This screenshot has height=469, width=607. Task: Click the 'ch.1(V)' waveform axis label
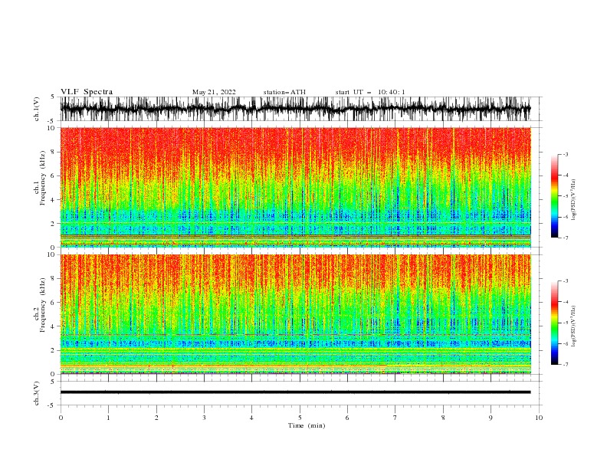pos(37,109)
